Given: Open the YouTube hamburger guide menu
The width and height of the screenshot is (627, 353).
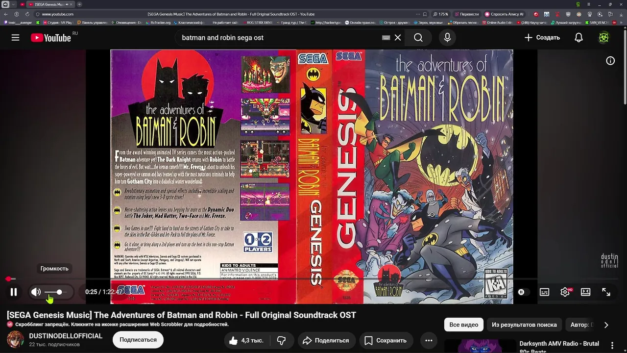Looking at the screenshot, I should coord(16,38).
